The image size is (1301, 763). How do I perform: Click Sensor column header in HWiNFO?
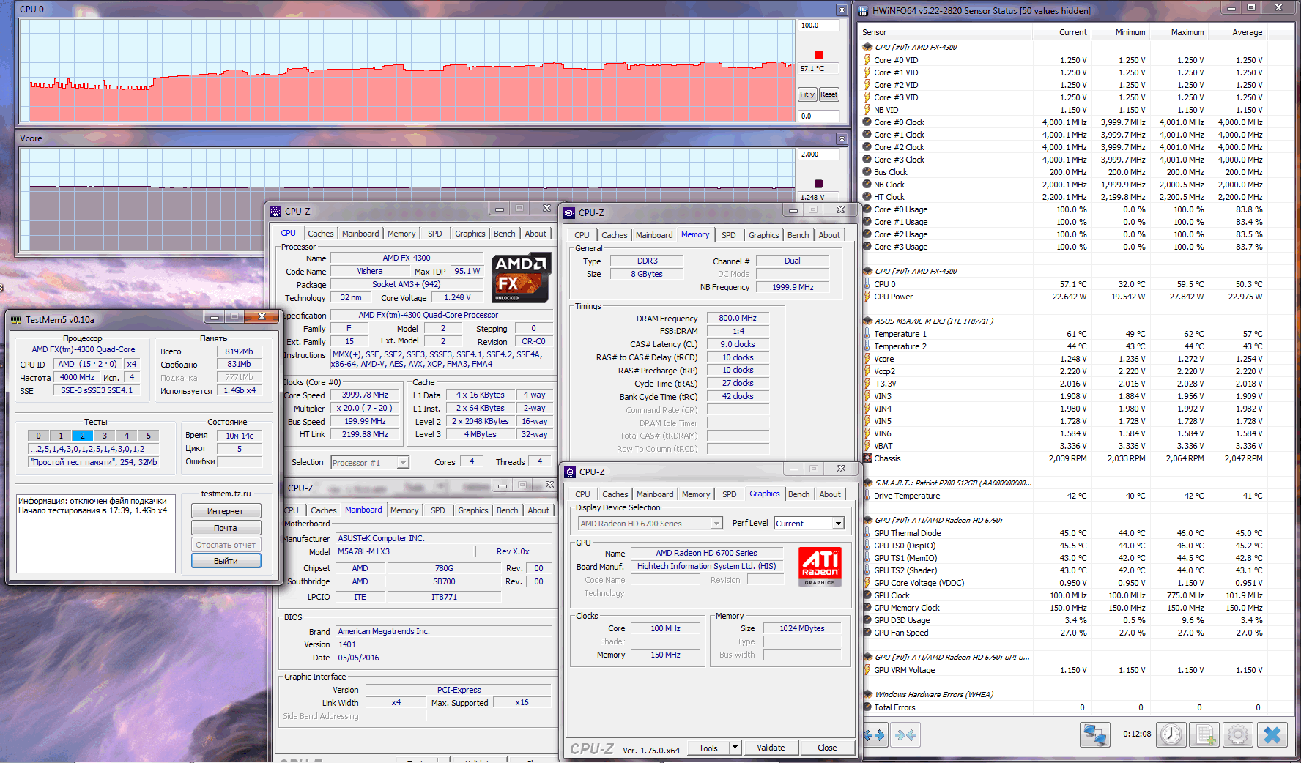coord(945,32)
